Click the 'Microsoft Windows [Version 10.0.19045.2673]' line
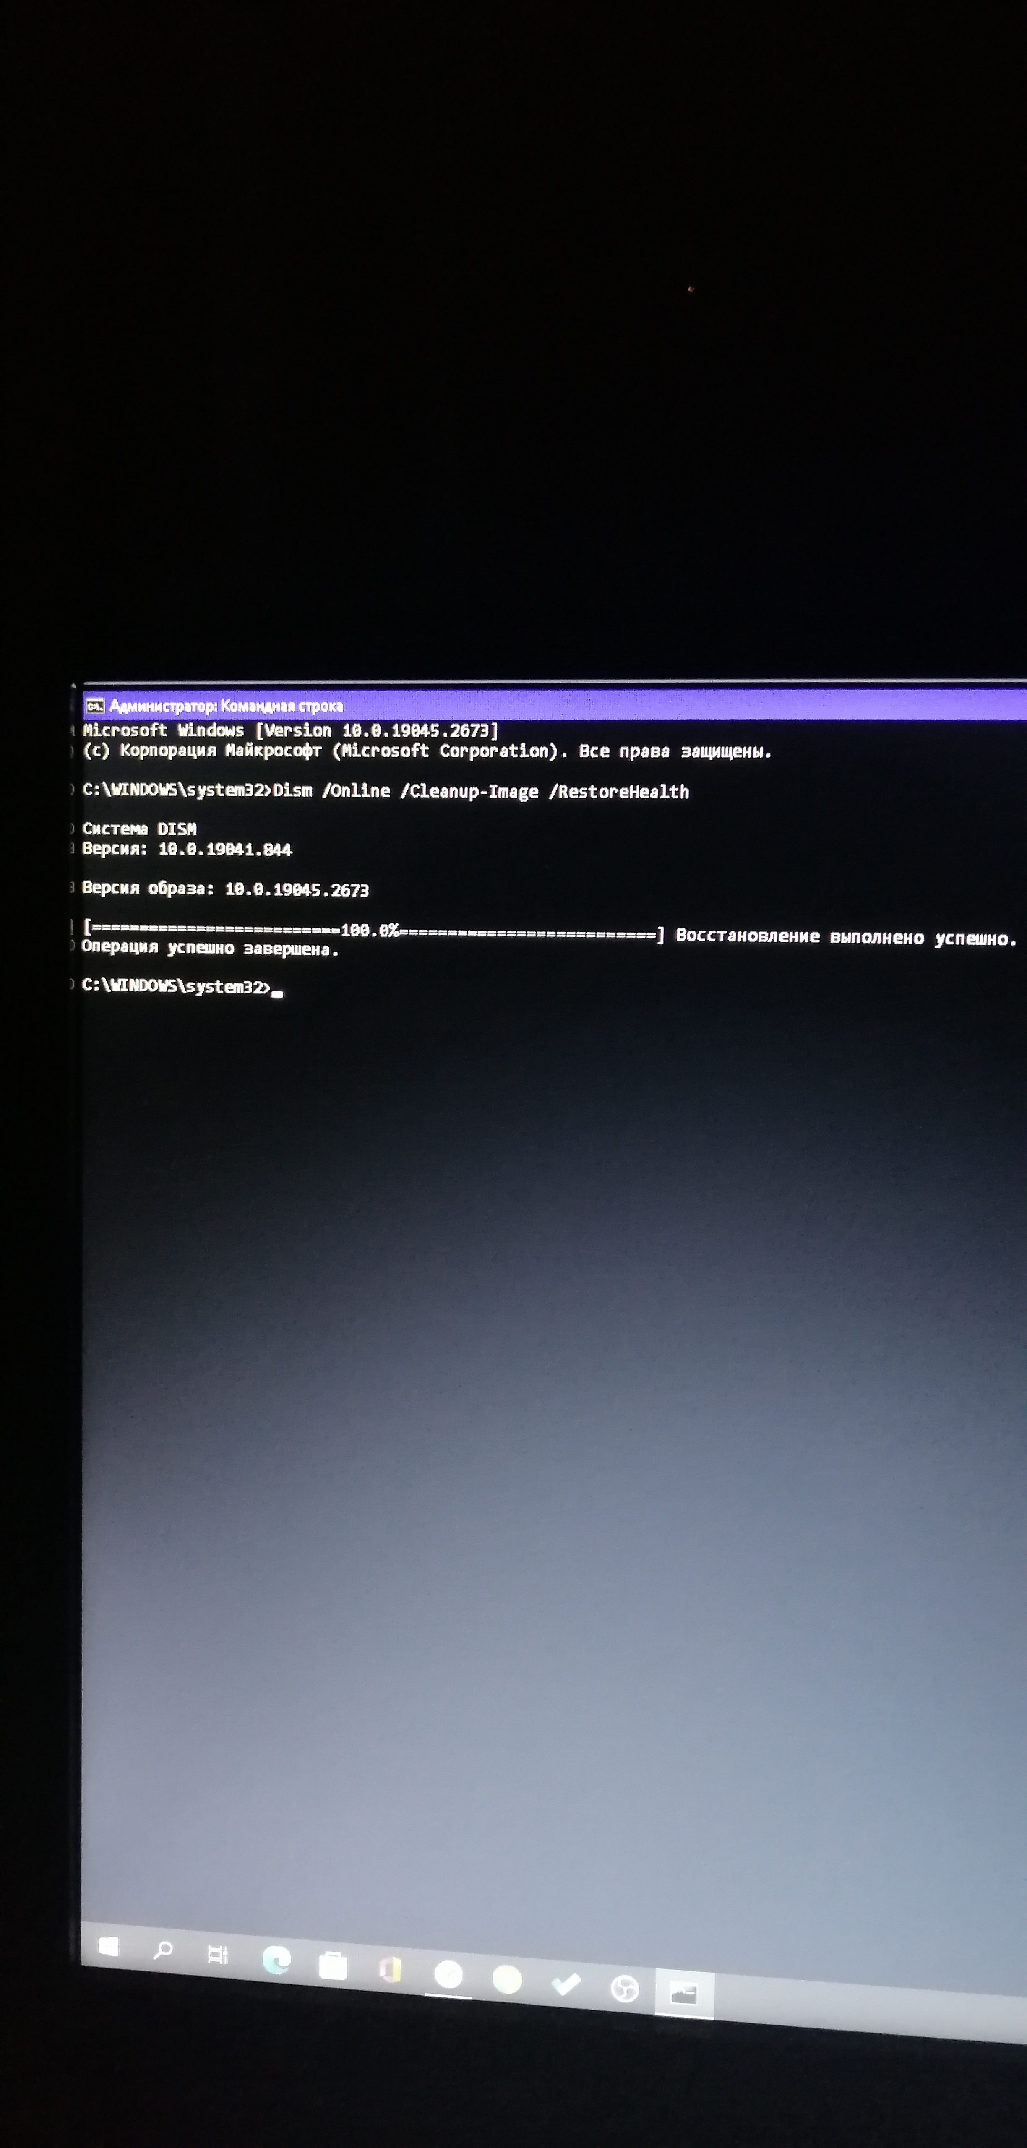This screenshot has width=1027, height=2148. point(290,730)
